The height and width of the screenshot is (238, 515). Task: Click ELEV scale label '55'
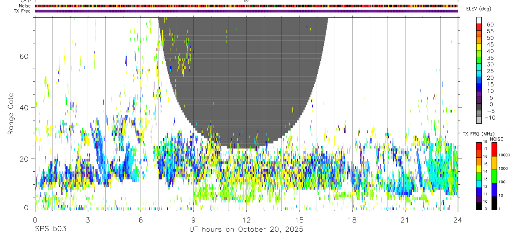point(490,31)
